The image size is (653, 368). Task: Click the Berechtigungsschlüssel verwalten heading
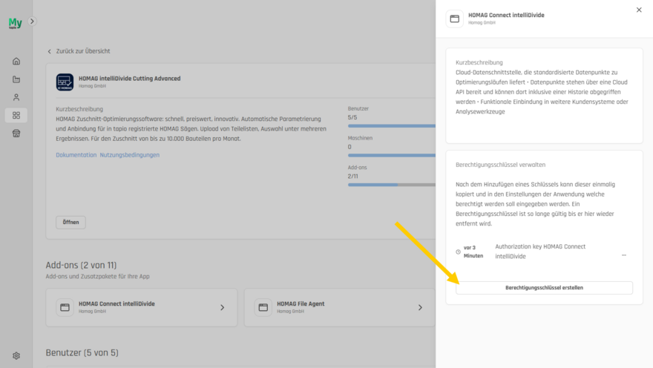[500, 165]
